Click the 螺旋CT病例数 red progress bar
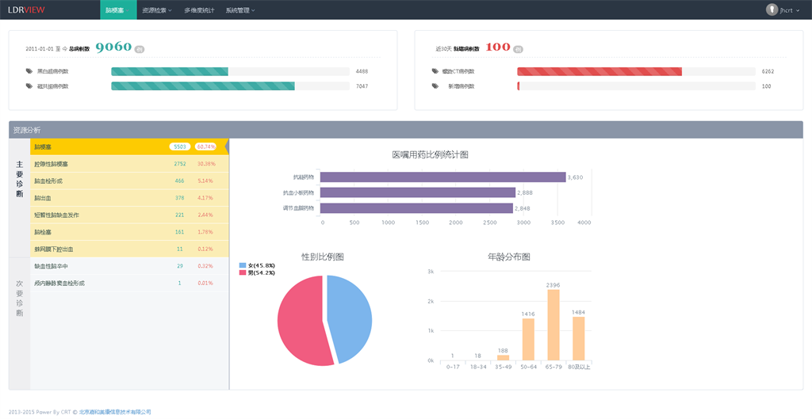 pos(599,71)
